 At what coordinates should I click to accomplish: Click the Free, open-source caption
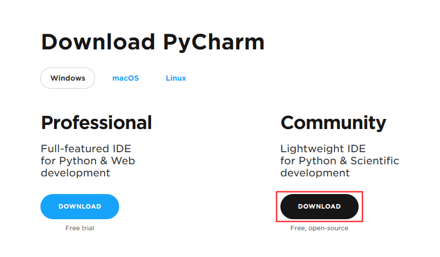tap(319, 228)
